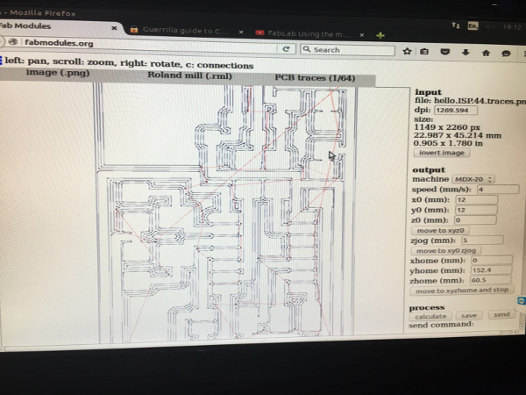Open the machine dropdown MDX-20
The height and width of the screenshot is (395, 526).
click(473, 179)
